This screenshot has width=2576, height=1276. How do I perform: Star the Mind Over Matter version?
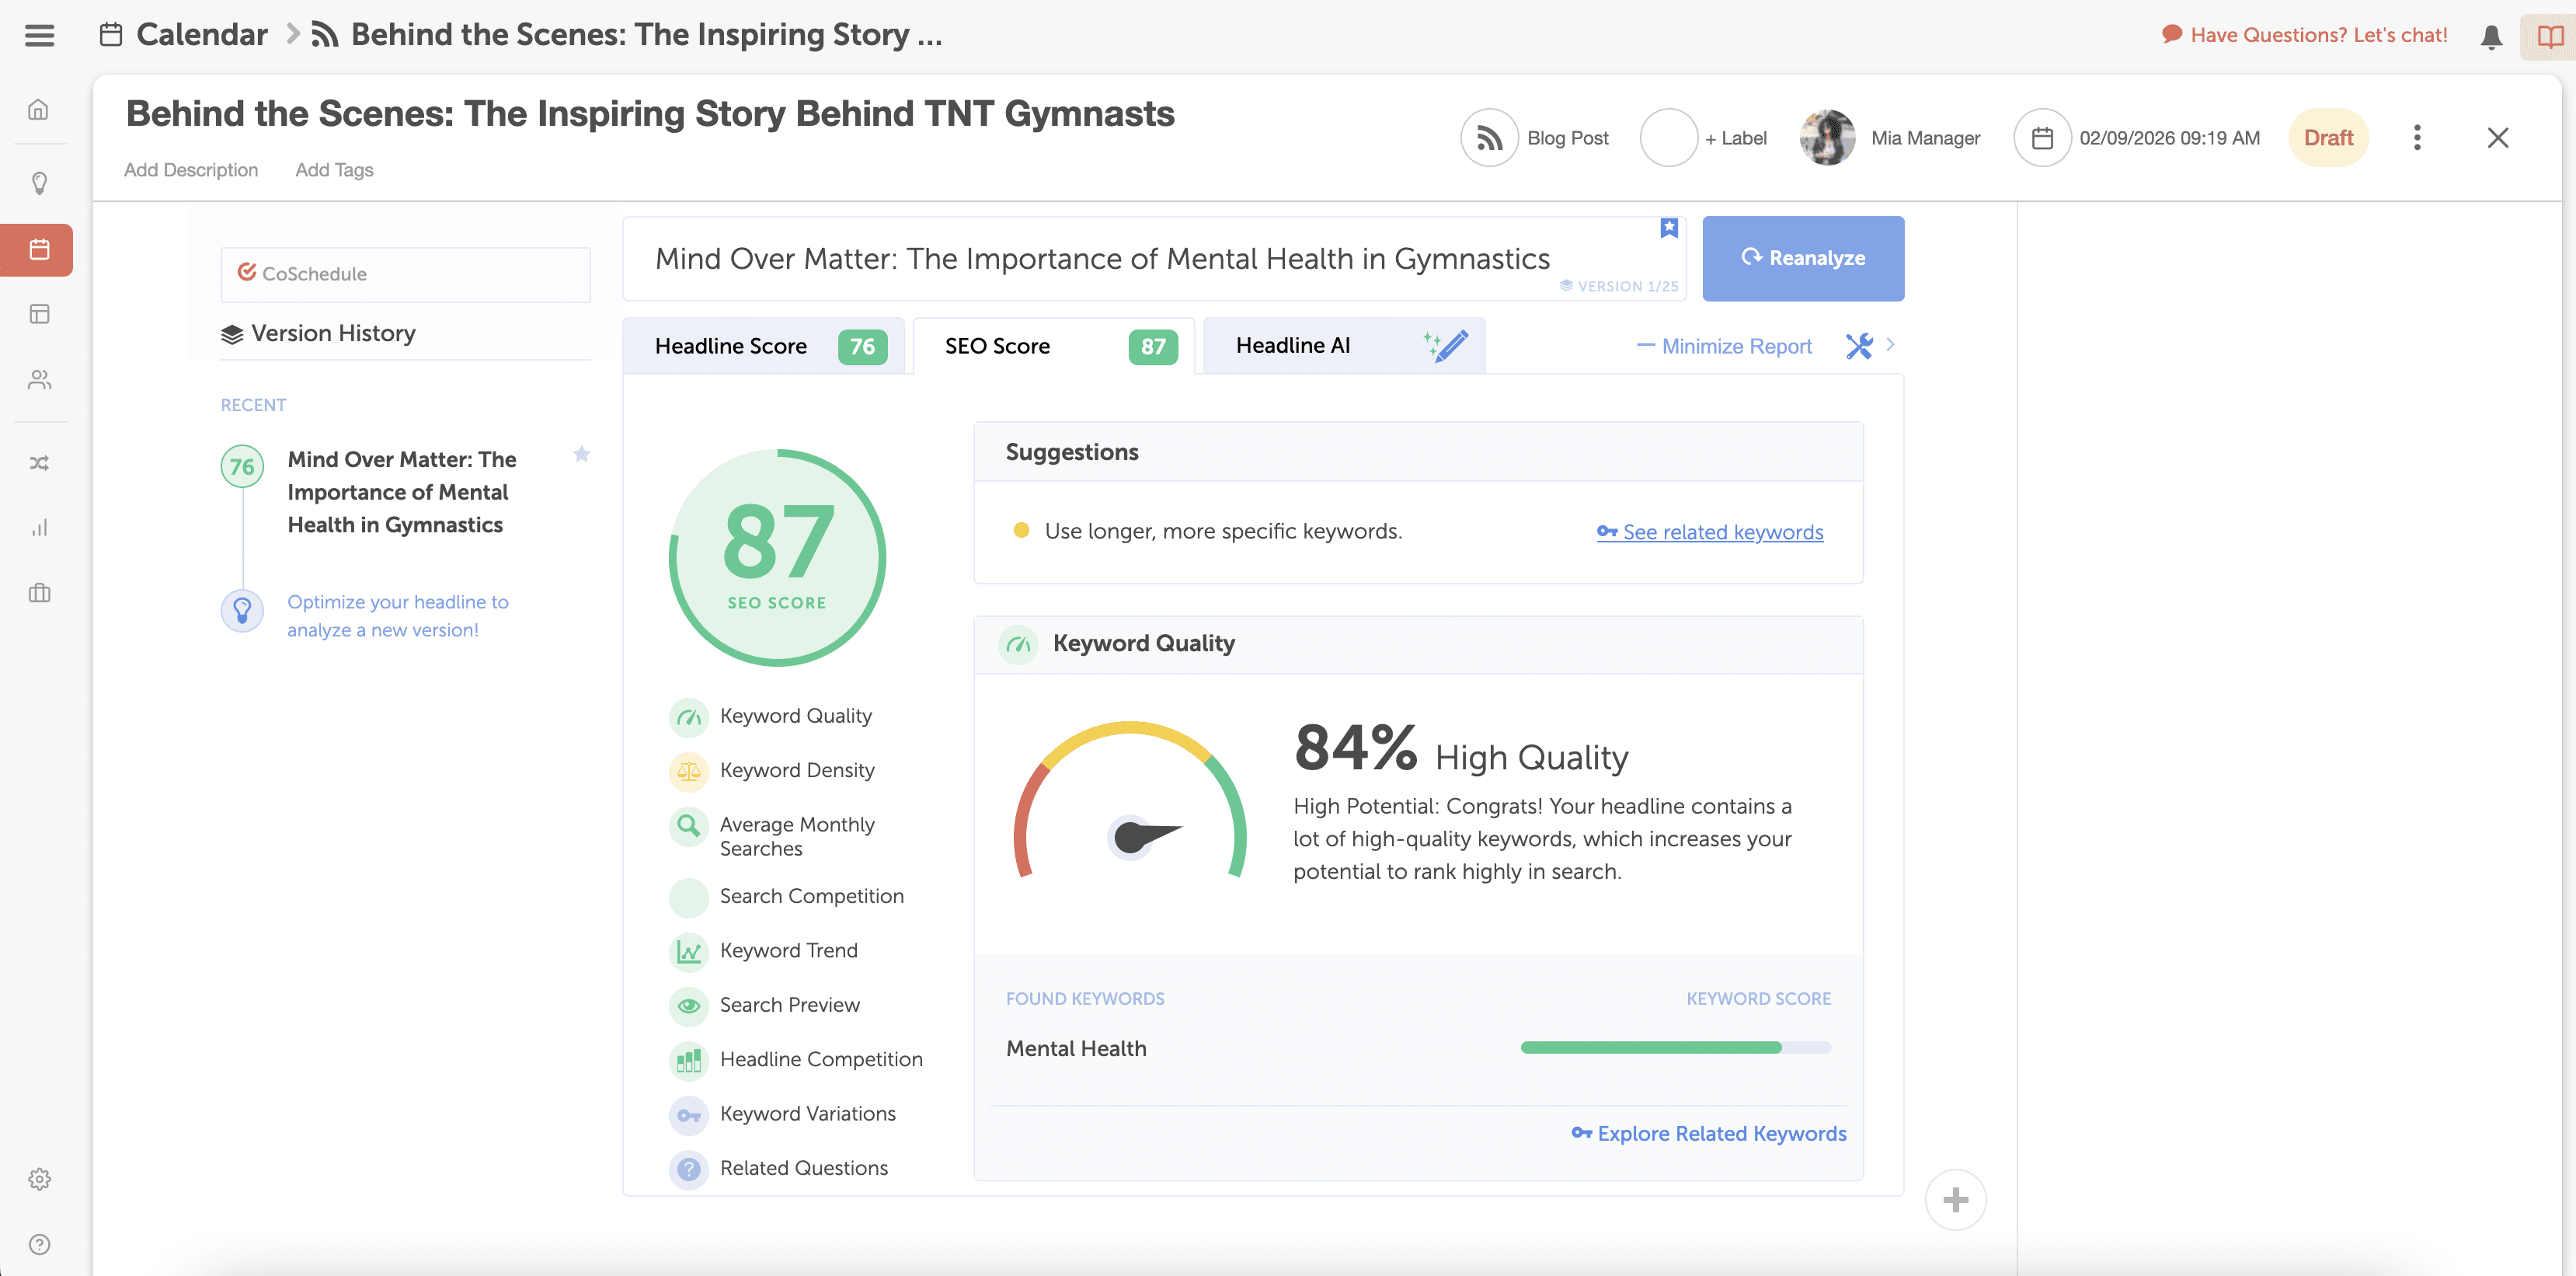pos(581,455)
